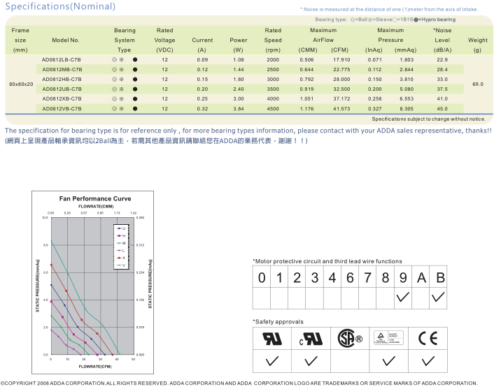Click the Fan Performance Curve plot area
Viewport: 494px width, 389px height.
pyautogui.click(x=92, y=286)
